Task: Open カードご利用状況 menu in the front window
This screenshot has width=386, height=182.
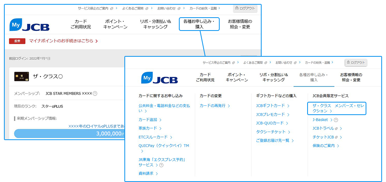Action: click(205, 77)
